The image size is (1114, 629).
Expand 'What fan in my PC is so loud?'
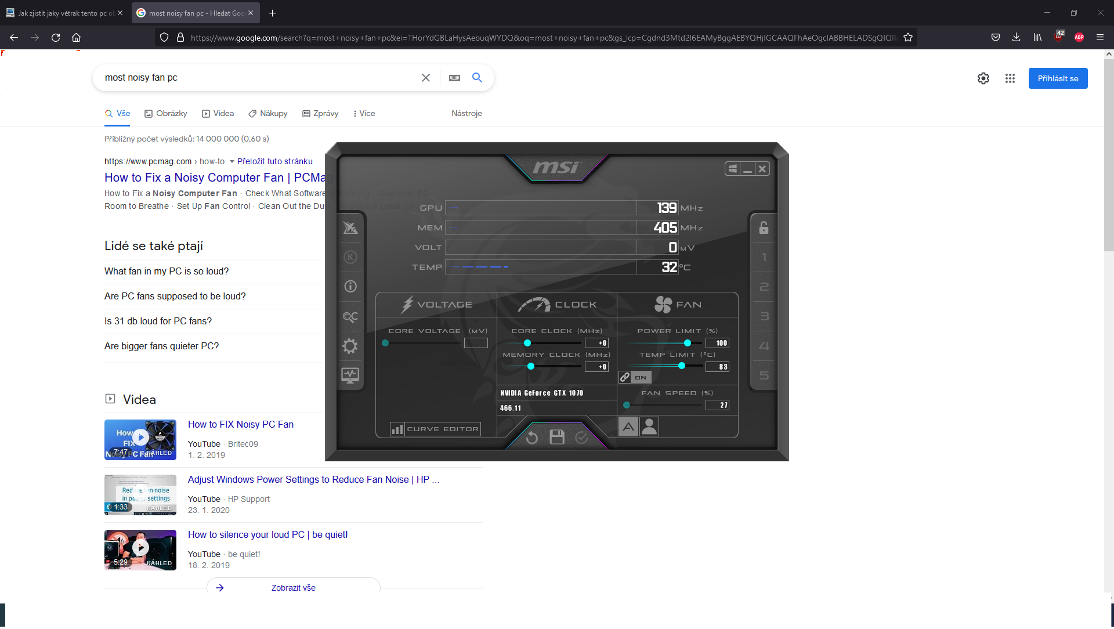tap(167, 272)
